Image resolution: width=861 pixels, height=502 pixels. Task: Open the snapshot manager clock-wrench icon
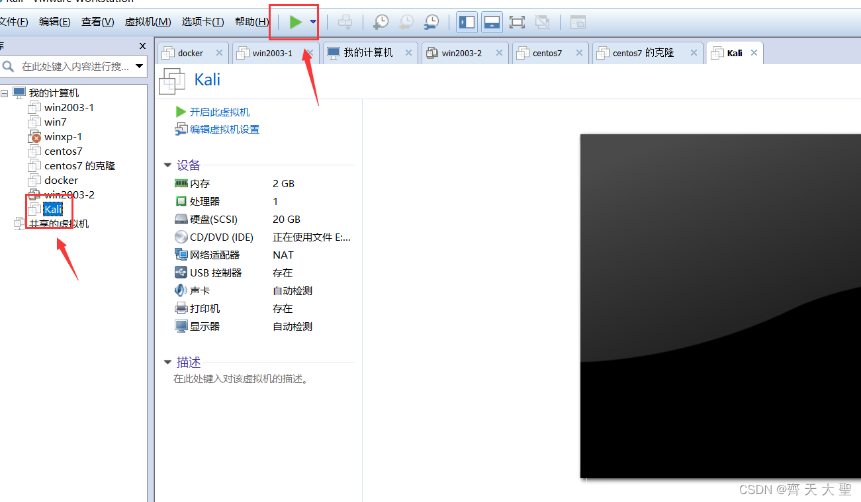[431, 22]
